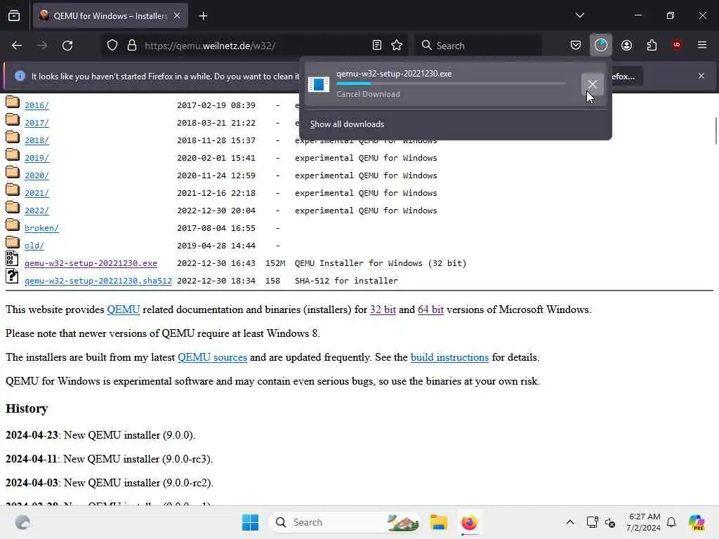The width and height of the screenshot is (719, 539).
Task: Open Copilot preview icon in the taskbar
Action: click(x=697, y=522)
